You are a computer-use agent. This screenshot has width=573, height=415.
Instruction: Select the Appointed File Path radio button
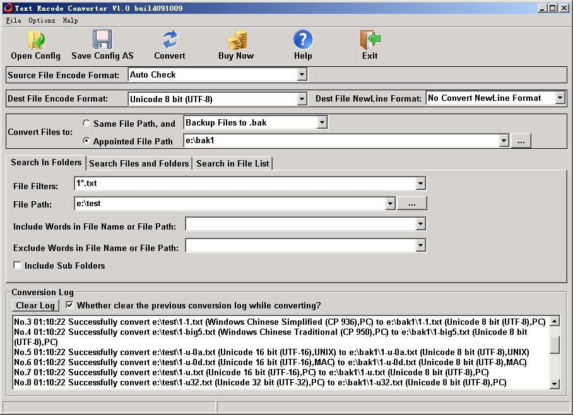[x=86, y=141]
